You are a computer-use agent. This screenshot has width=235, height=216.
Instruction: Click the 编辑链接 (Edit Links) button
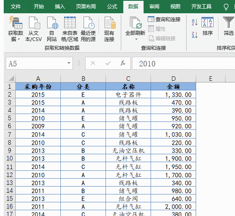tap(162, 39)
